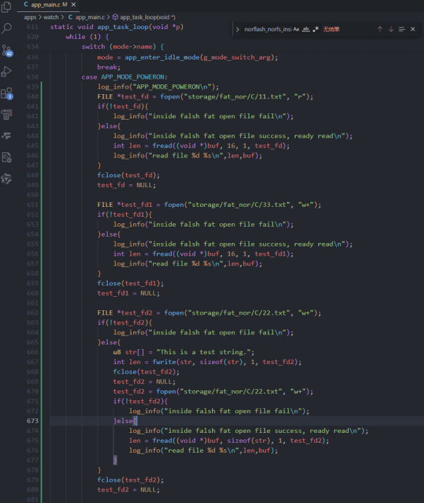
Task: Toggle Match Case (Aa) in find widget
Action: tap(296, 29)
